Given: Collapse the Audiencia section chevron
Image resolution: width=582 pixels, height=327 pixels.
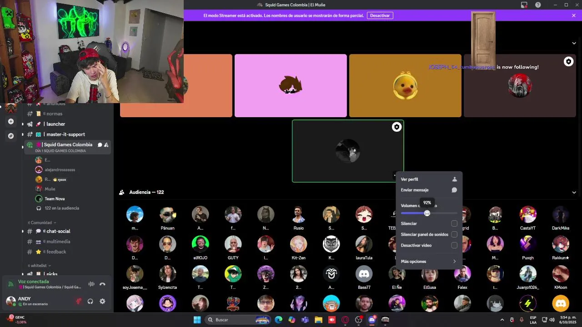Looking at the screenshot, I should pyautogui.click(x=574, y=193).
